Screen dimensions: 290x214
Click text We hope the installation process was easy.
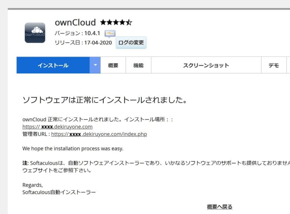(72, 149)
